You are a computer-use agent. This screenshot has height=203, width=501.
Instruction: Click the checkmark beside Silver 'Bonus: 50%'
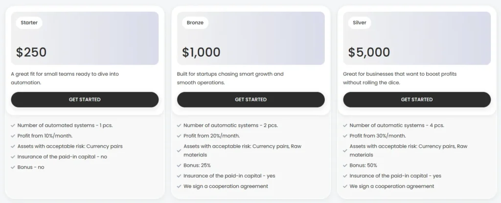click(345, 165)
